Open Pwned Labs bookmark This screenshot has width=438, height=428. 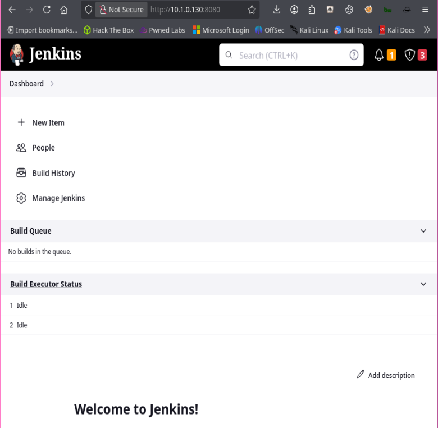(162, 30)
